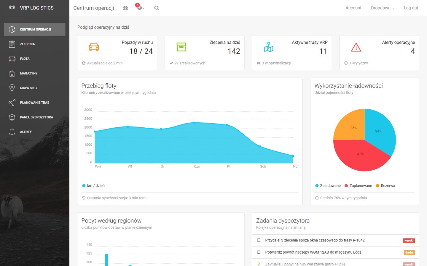The width and height of the screenshot is (427, 266).
Task: Click the green archive box icon on Zlecenia card
Action: 181,47
